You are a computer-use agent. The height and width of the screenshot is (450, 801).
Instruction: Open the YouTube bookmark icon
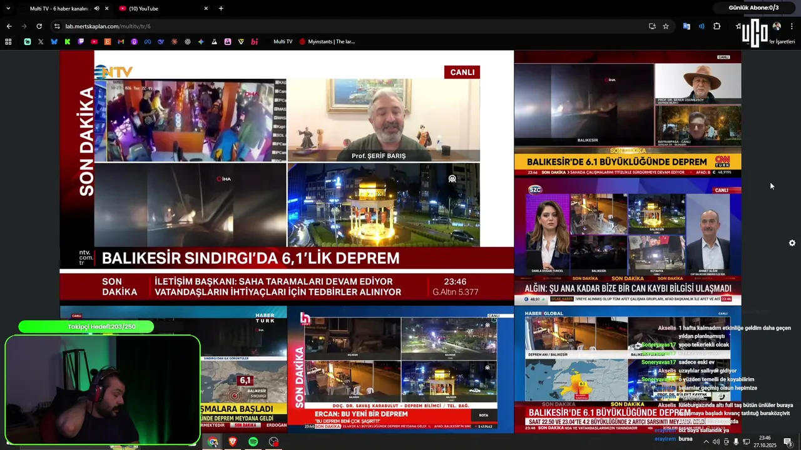click(94, 42)
